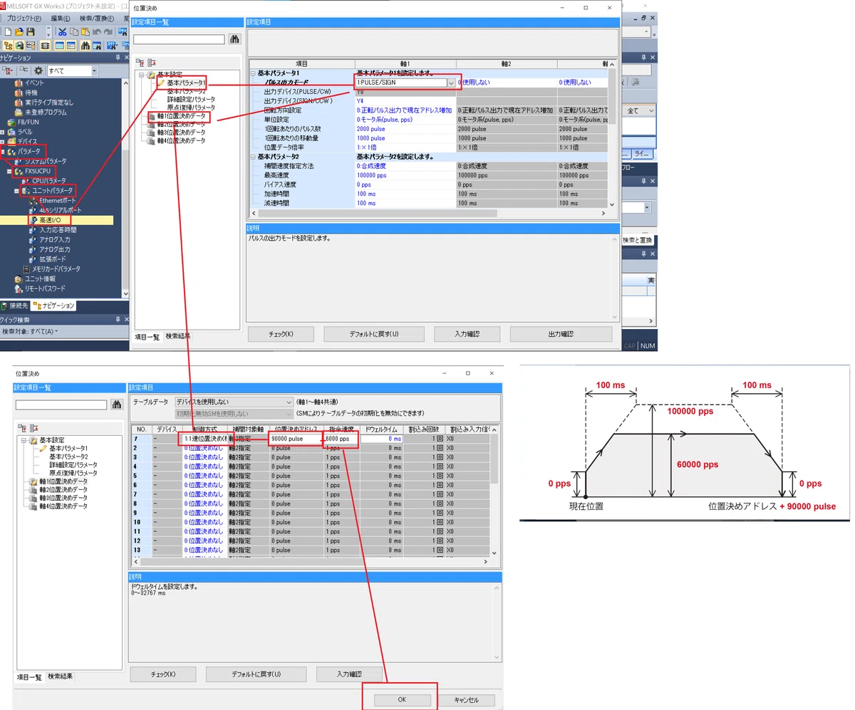
Task: Select 軸4位置決めデータ in lower window tree
Action: [x=63, y=506]
